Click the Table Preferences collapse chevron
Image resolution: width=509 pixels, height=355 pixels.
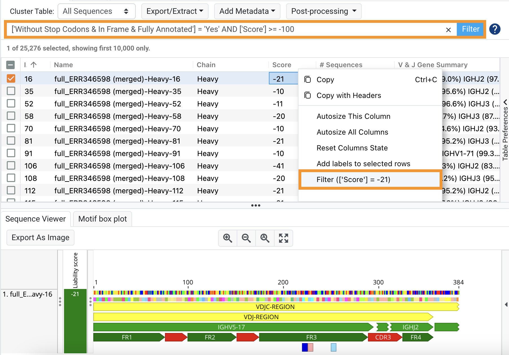point(505,102)
